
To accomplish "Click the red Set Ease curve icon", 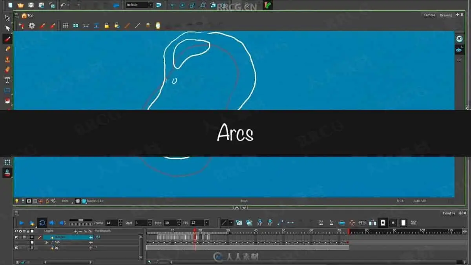I will 352,223.
